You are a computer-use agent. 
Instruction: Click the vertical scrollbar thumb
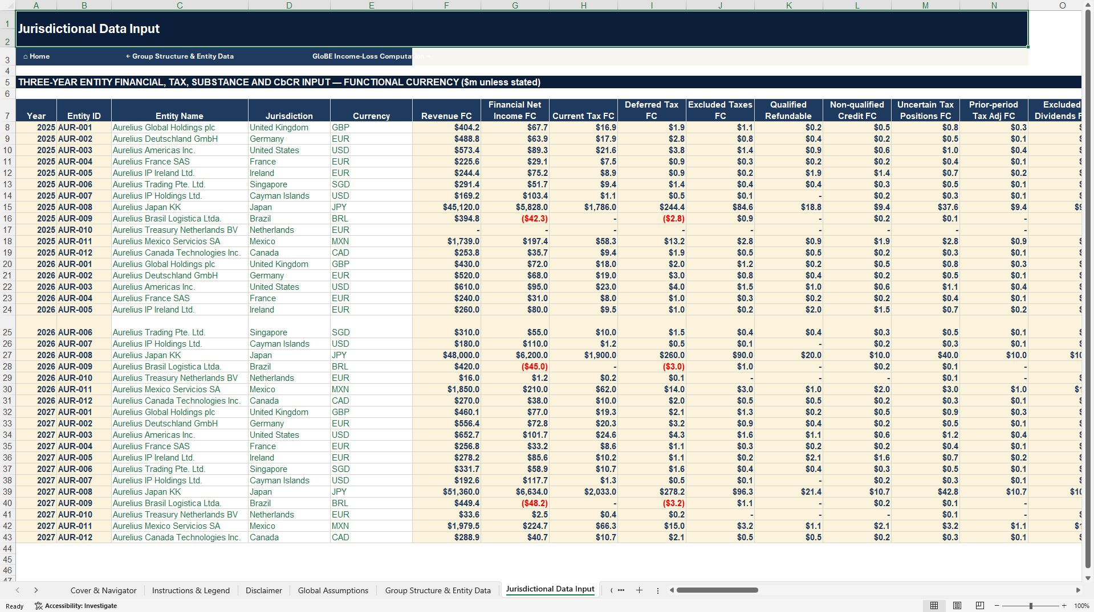click(1088, 289)
